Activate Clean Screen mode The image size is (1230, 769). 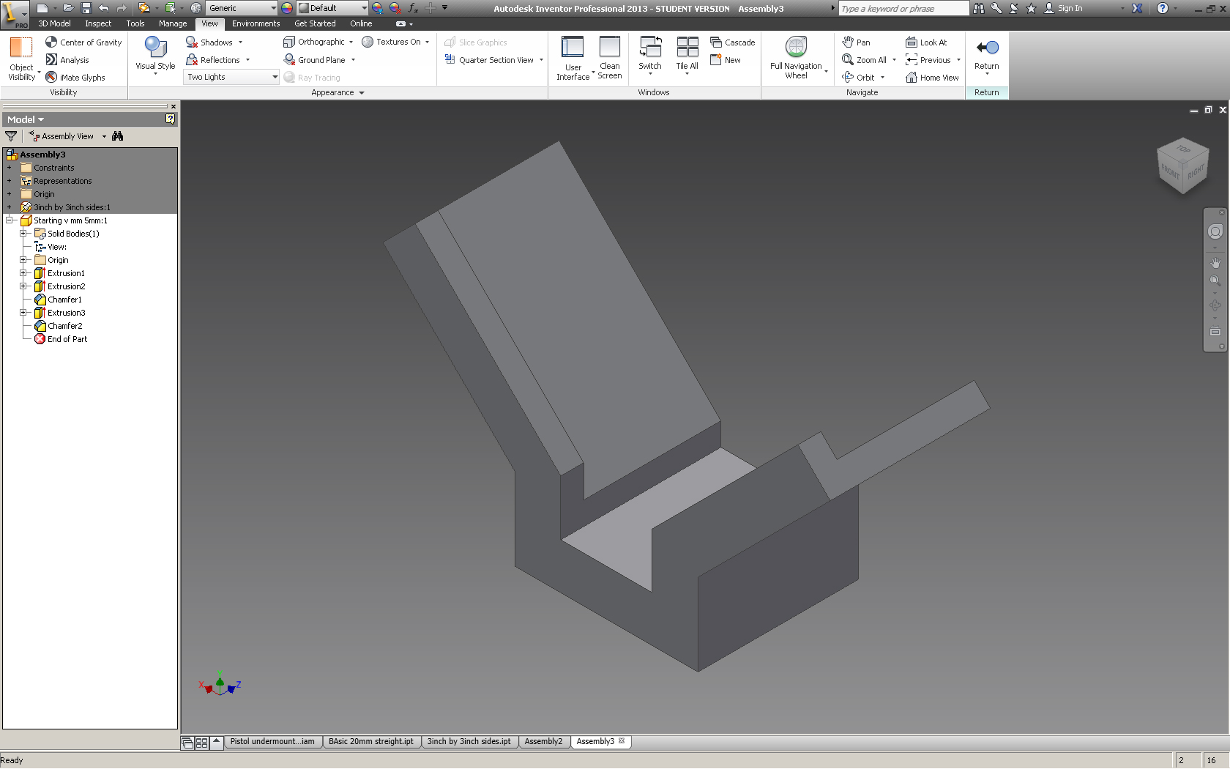click(x=610, y=58)
